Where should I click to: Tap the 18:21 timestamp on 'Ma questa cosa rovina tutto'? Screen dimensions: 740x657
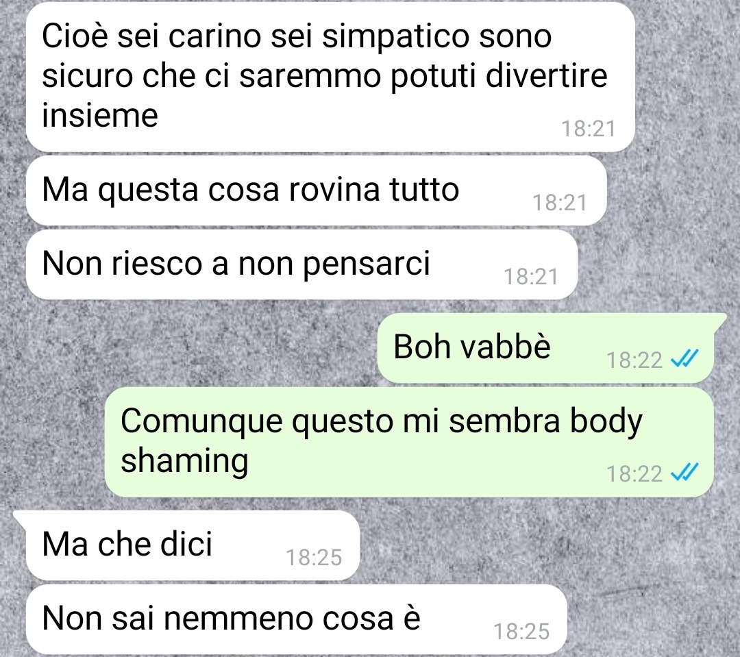(560, 203)
